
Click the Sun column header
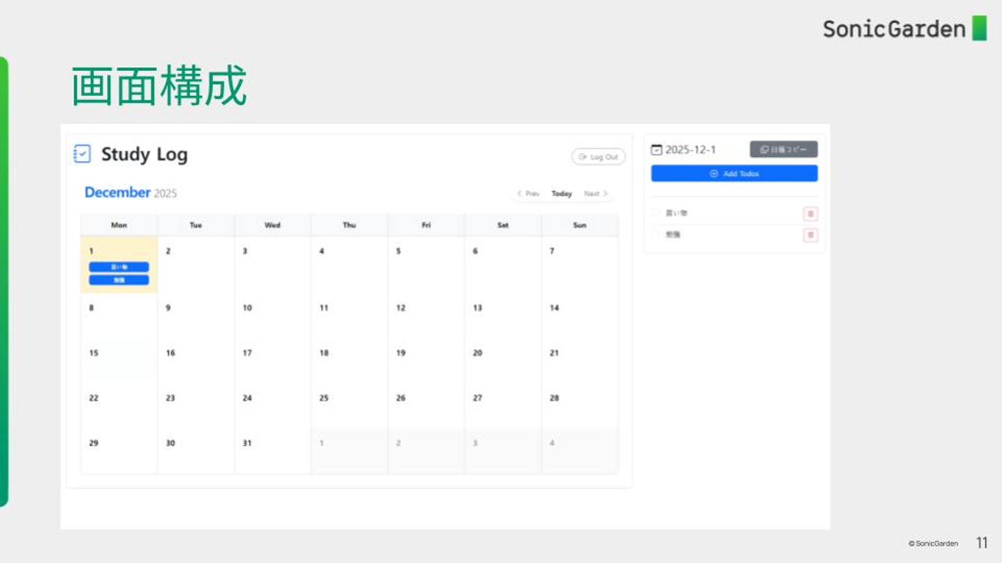580,225
